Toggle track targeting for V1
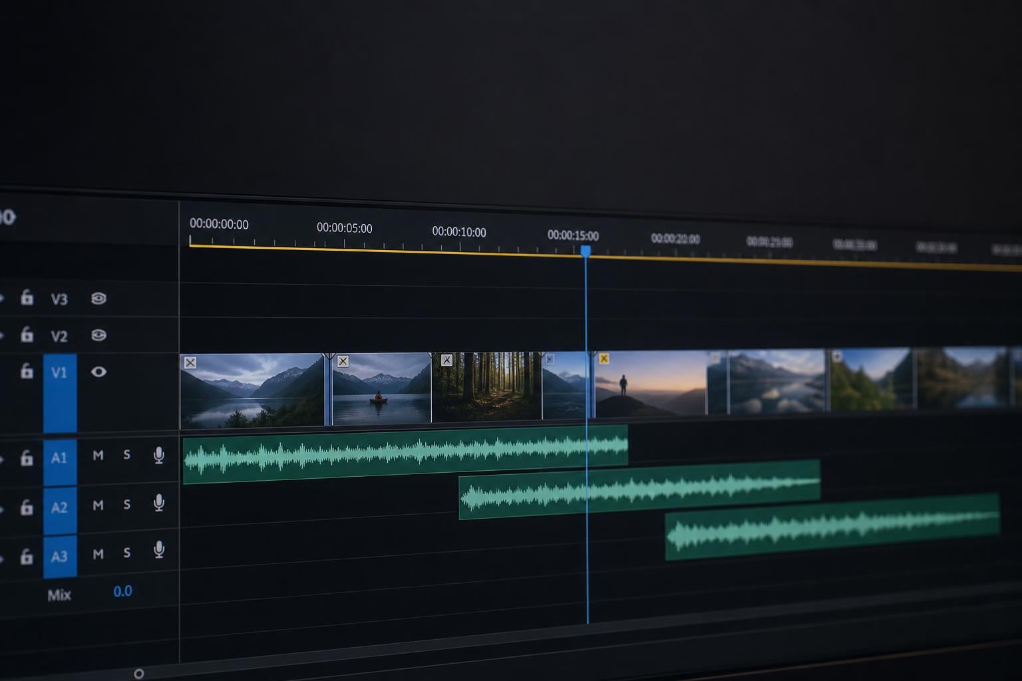Image resolution: width=1022 pixels, height=681 pixels. coord(60,393)
